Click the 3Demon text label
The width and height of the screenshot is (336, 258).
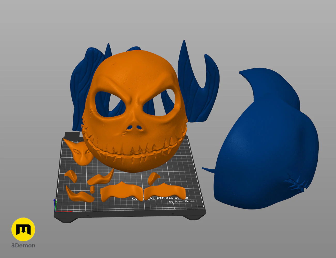(x=23, y=246)
